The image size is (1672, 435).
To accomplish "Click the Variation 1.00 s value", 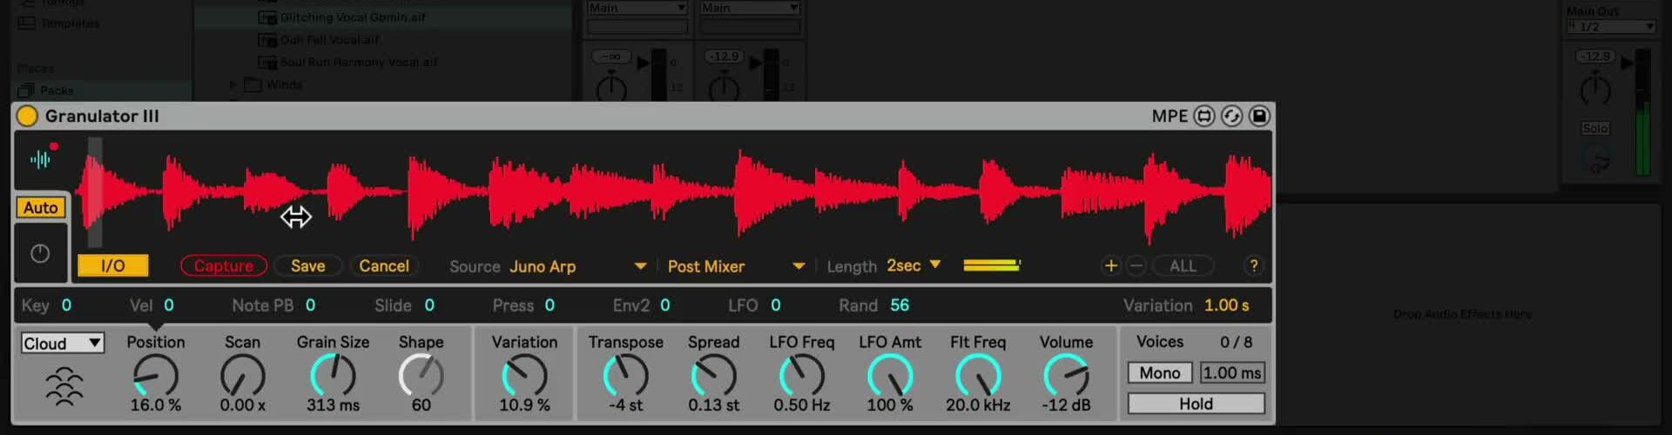I will [1226, 305].
